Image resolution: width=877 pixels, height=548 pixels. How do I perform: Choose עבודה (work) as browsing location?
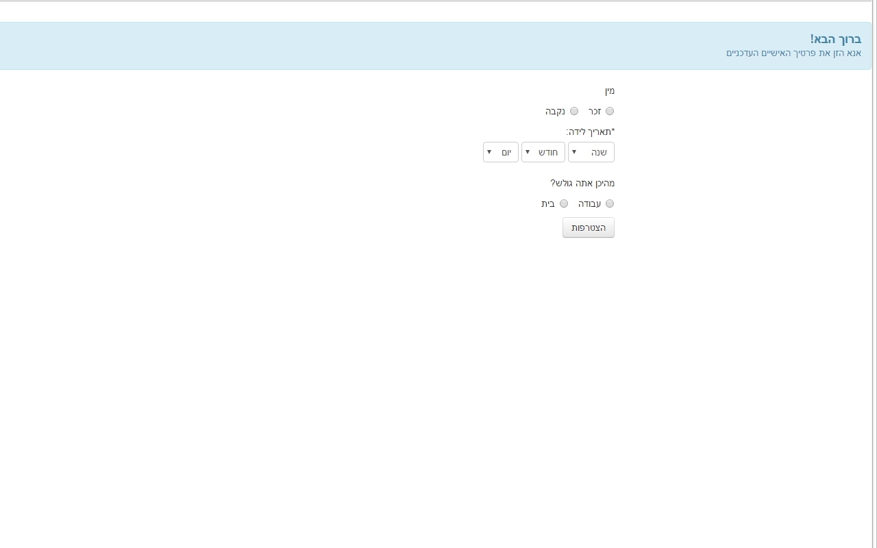click(609, 203)
